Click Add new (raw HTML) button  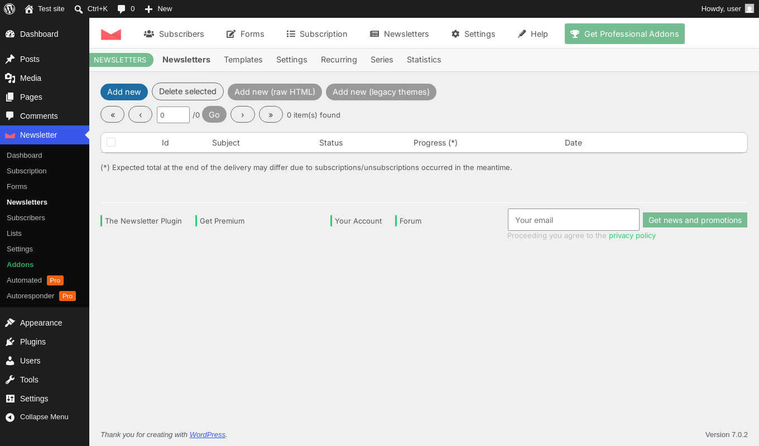[x=275, y=92]
